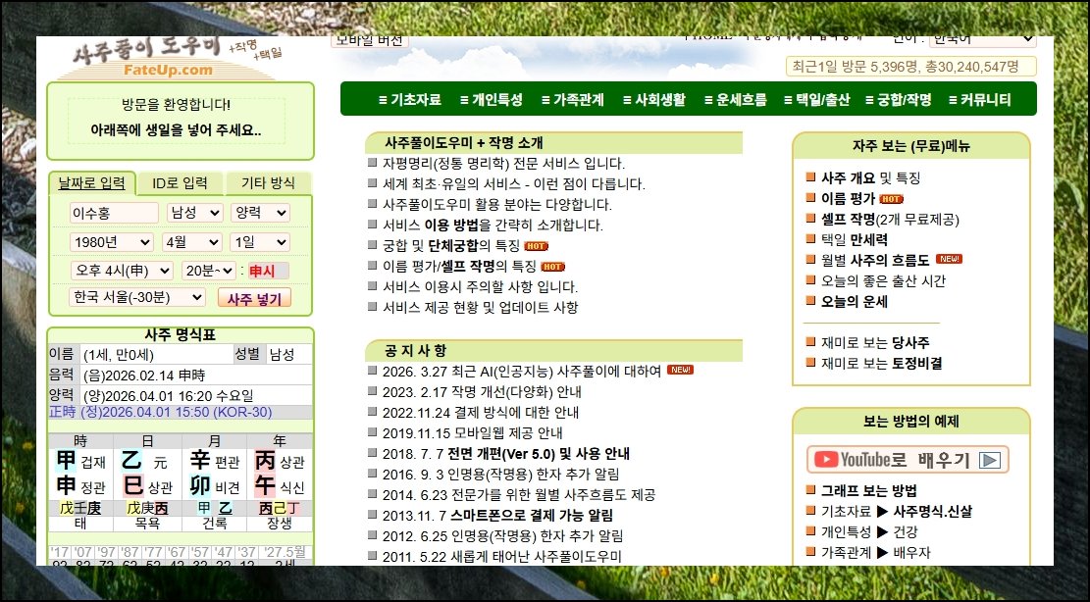The width and height of the screenshot is (1090, 602).
Task: Open the 커뮤니티 menu
Action: click(x=979, y=99)
